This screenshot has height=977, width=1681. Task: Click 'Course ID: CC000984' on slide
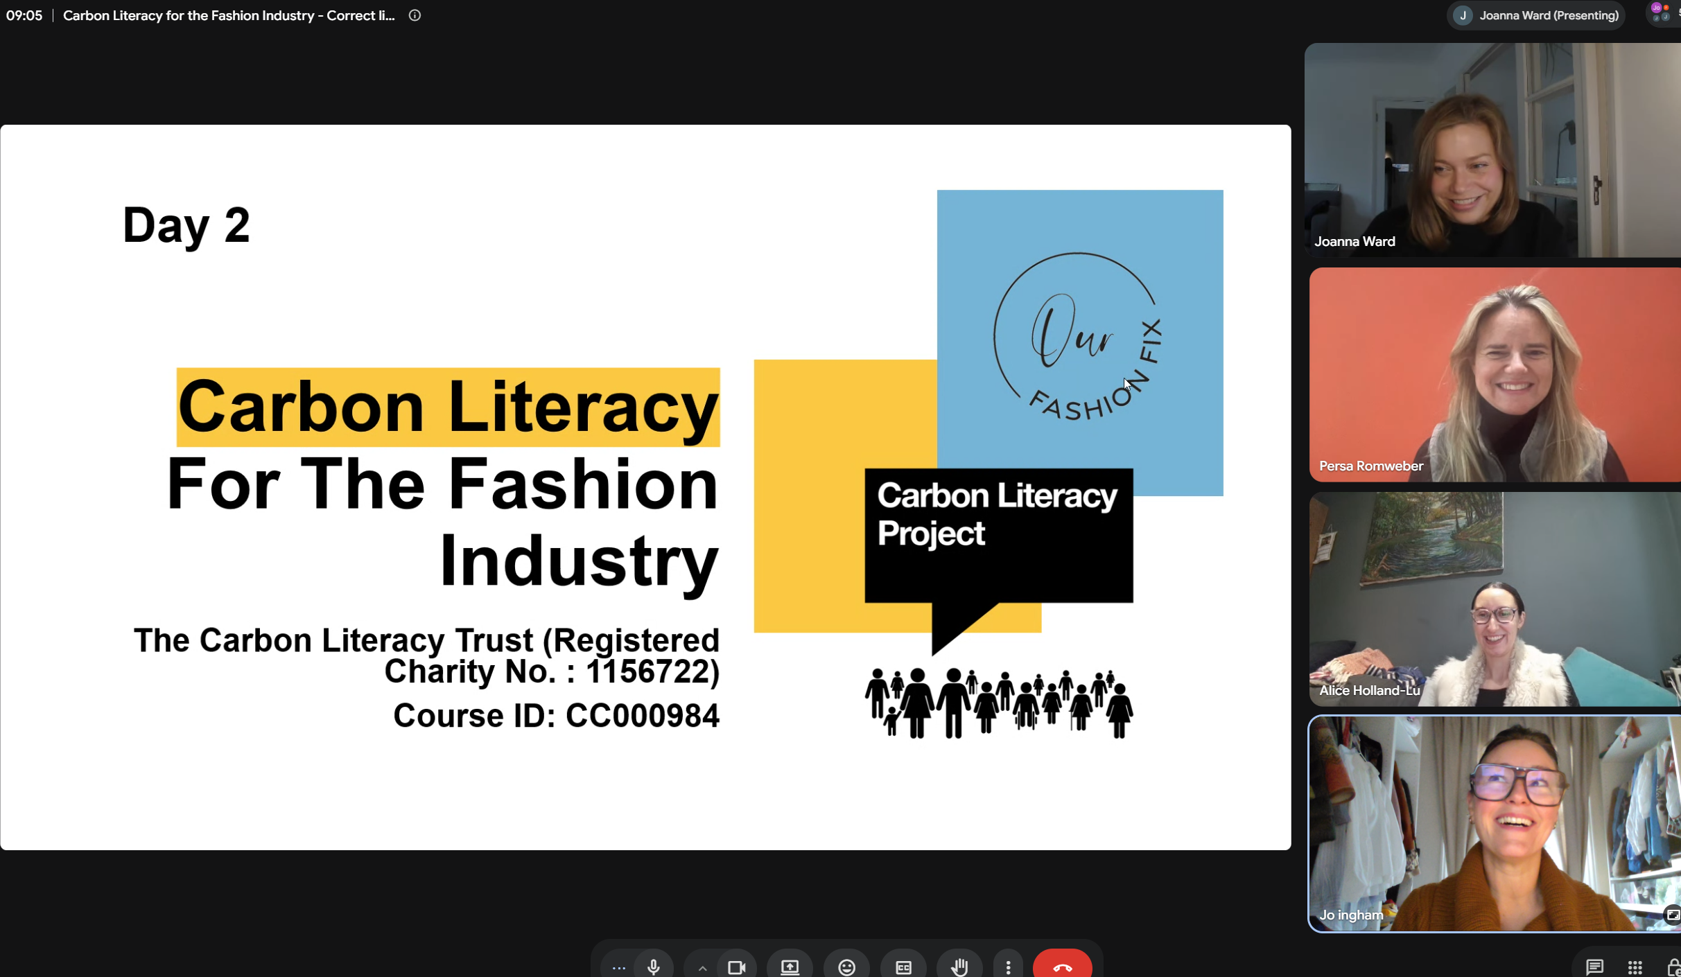556,715
